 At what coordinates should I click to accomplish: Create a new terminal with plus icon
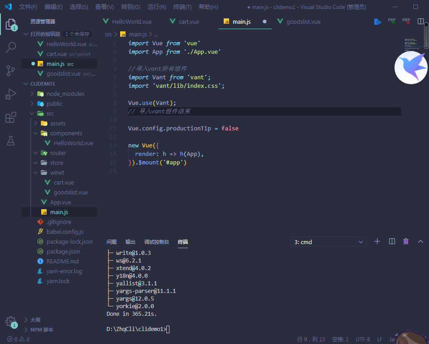(377, 241)
